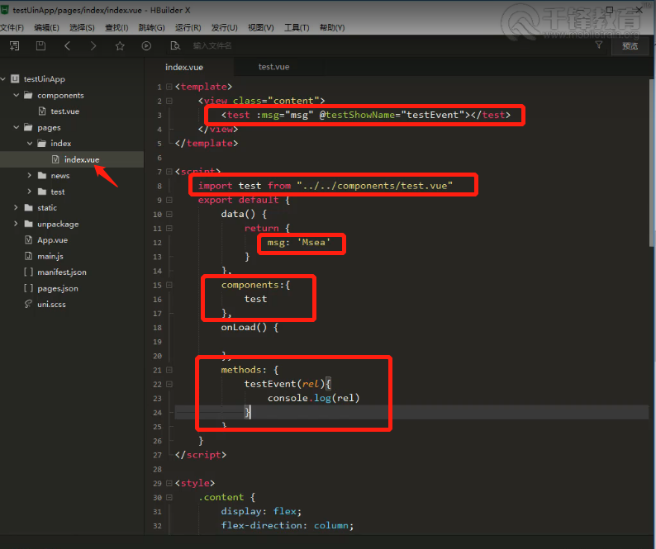
Task: Click the 'Msea' string value
Action: (x=314, y=242)
